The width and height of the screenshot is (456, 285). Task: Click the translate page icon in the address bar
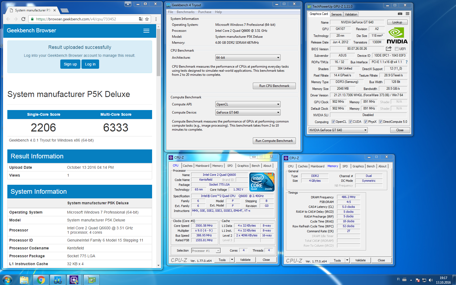click(141, 19)
